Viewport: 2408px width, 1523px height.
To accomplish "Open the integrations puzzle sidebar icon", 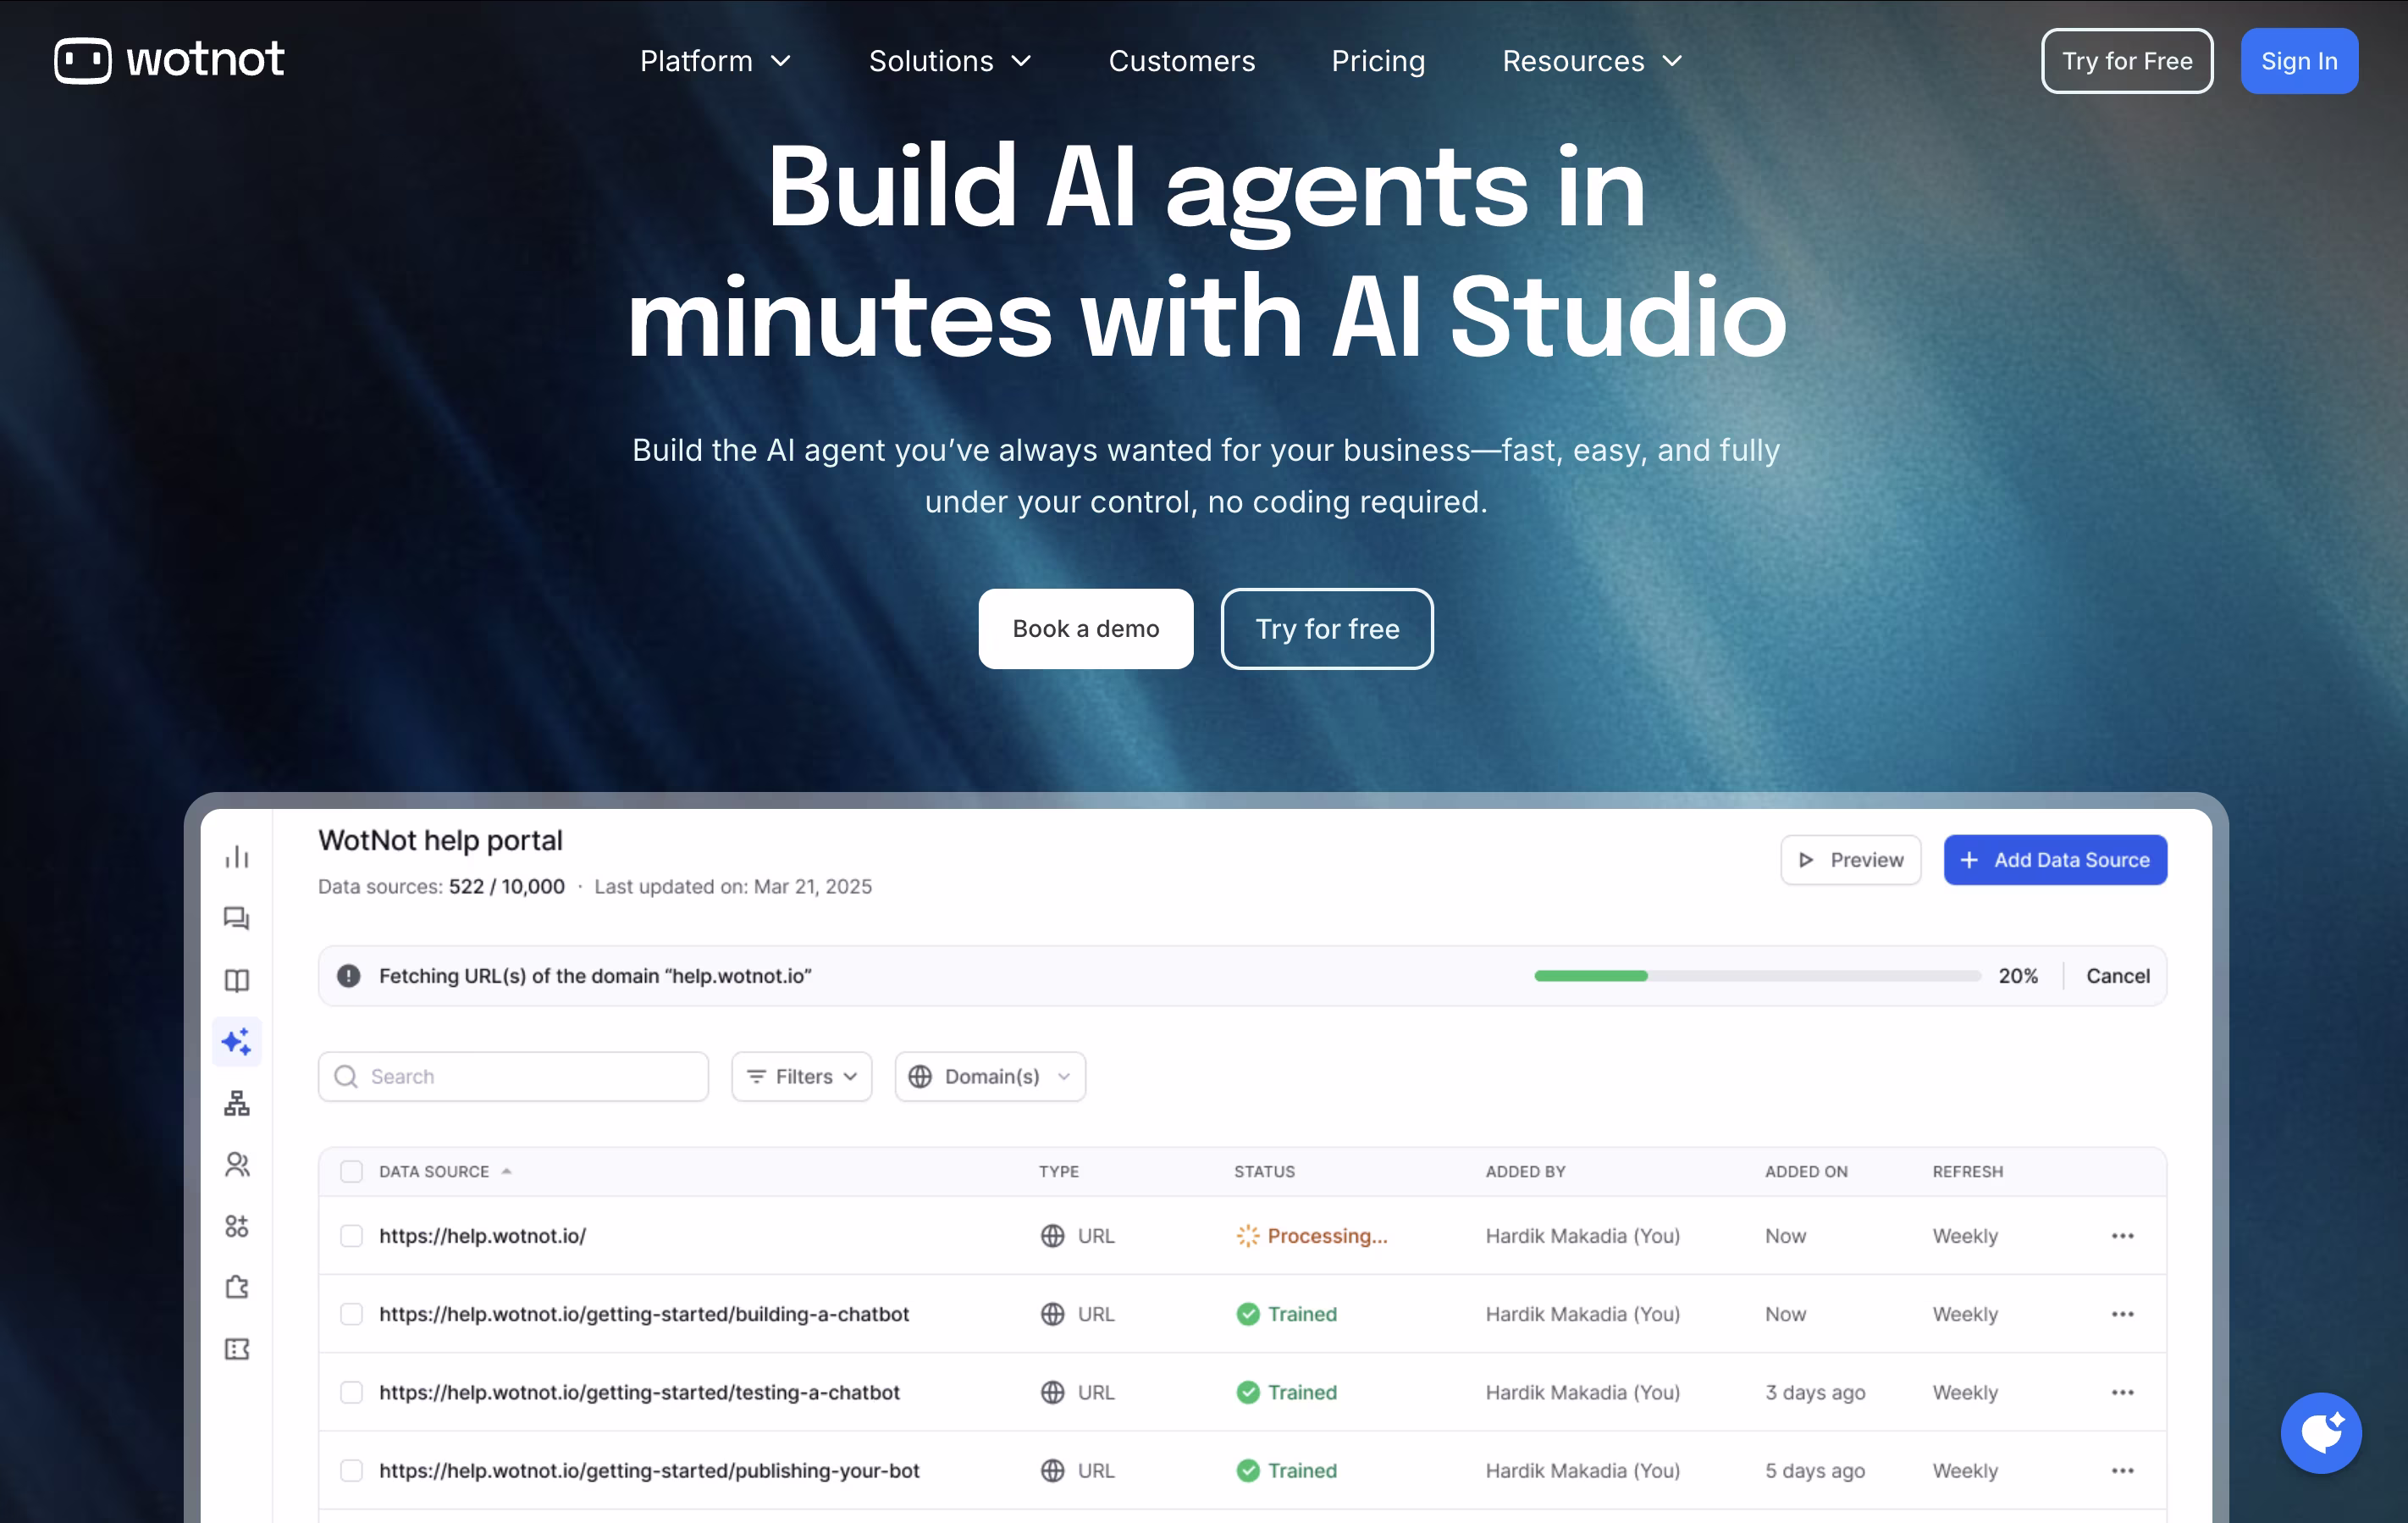I will pos(237,1287).
